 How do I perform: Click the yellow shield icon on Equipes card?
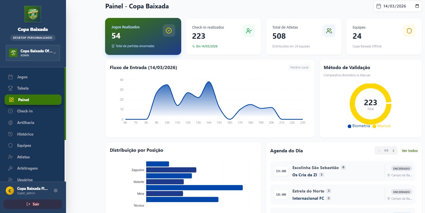click(409, 31)
